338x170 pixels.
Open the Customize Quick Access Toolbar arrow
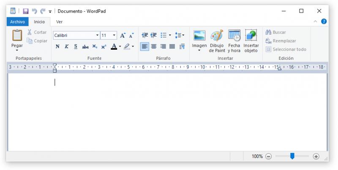point(50,12)
